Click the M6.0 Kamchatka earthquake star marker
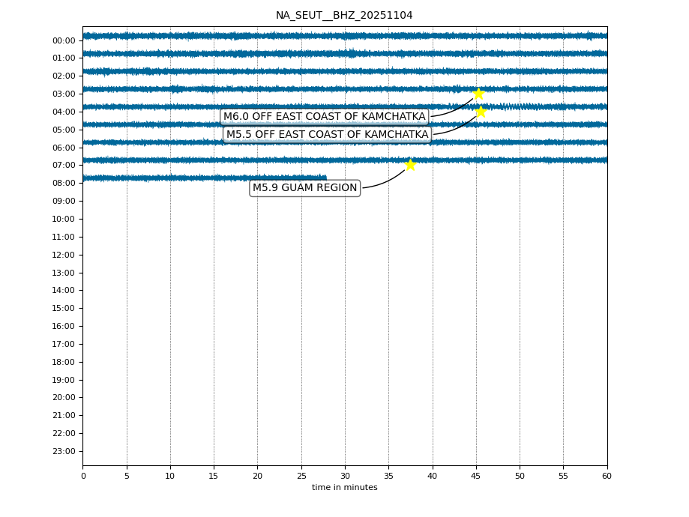The width and height of the screenshot is (689, 517). 478,94
